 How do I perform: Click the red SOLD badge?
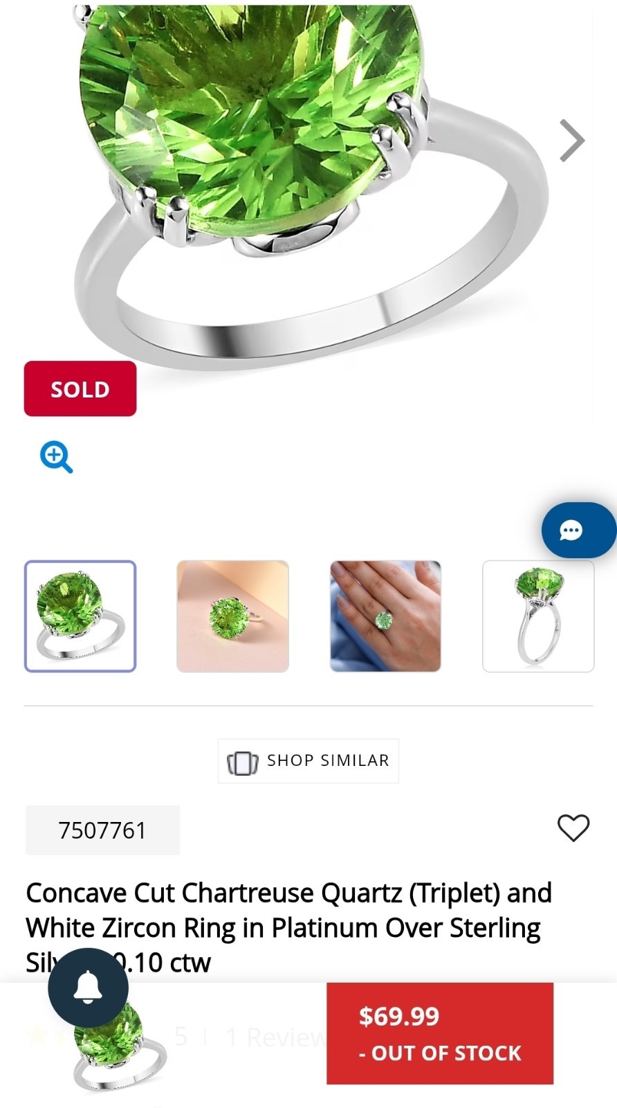pyautogui.click(x=80, y=388)
